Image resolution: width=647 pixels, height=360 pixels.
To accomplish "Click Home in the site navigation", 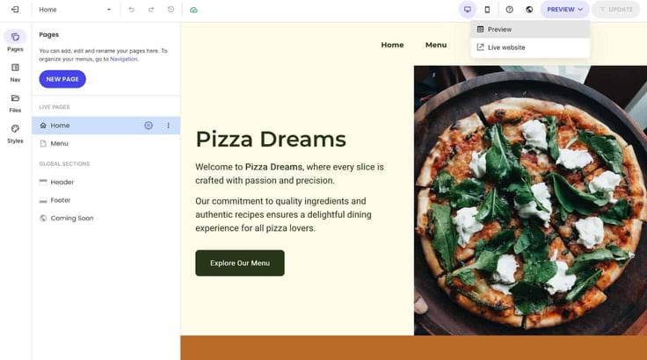I will (392, 45).
